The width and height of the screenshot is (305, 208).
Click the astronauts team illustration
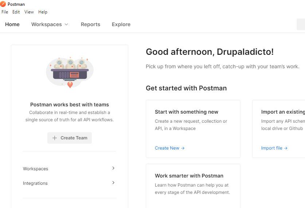(x=70, y=72)
